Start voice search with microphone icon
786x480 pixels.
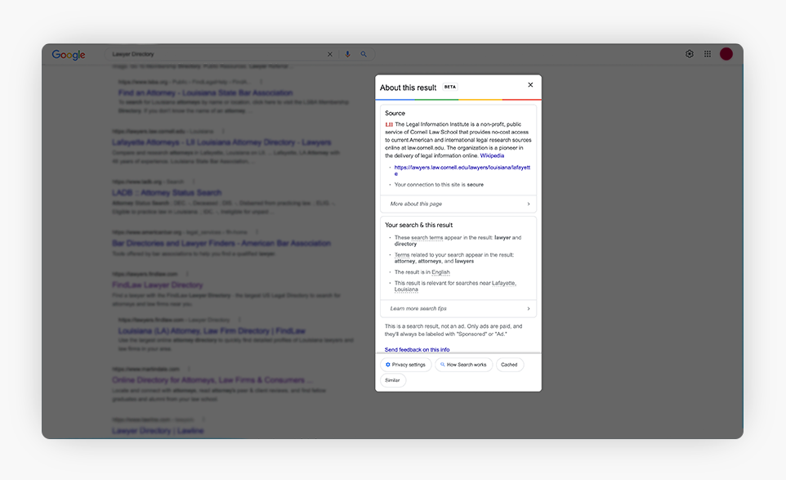pos(347,55)
